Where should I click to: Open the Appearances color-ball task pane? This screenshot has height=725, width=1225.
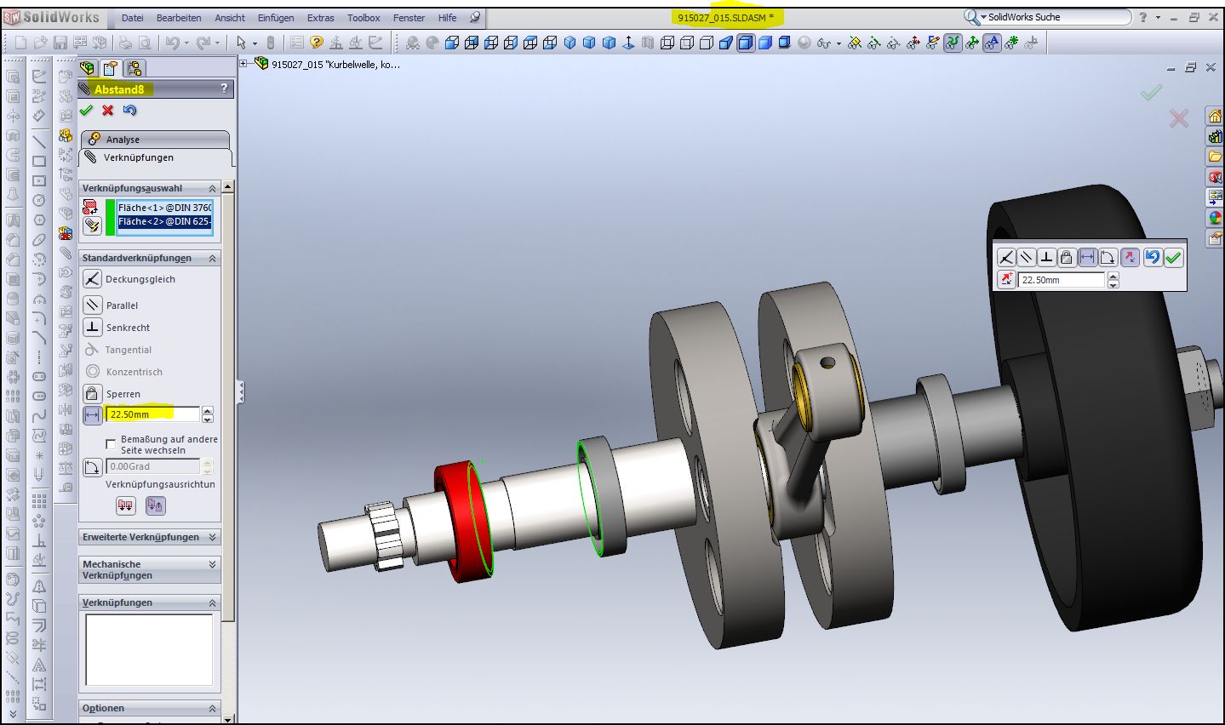(1215, 218)
